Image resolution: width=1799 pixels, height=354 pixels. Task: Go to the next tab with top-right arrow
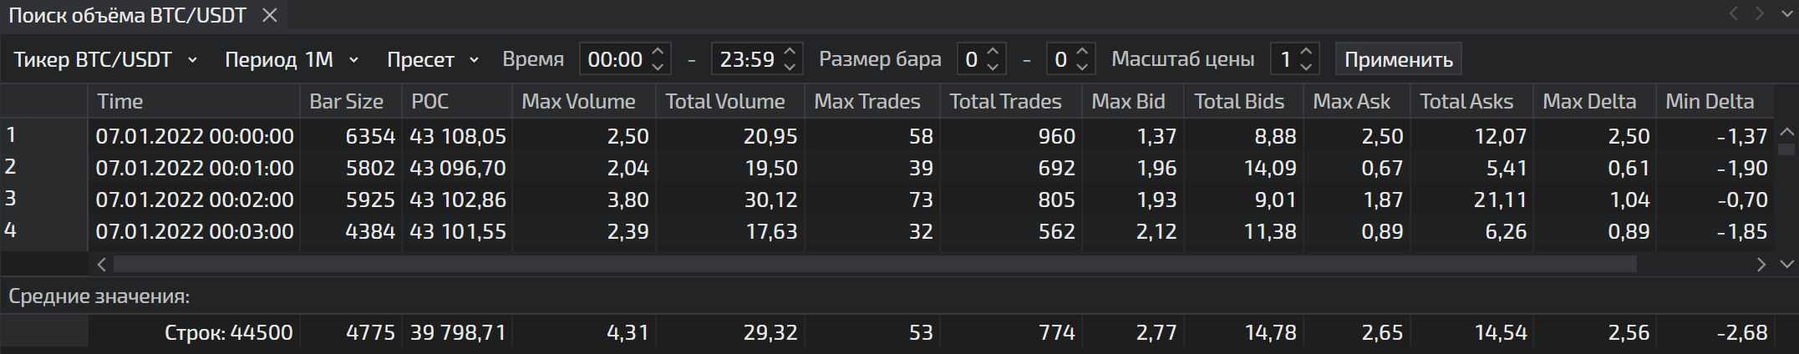(1760, 13)
